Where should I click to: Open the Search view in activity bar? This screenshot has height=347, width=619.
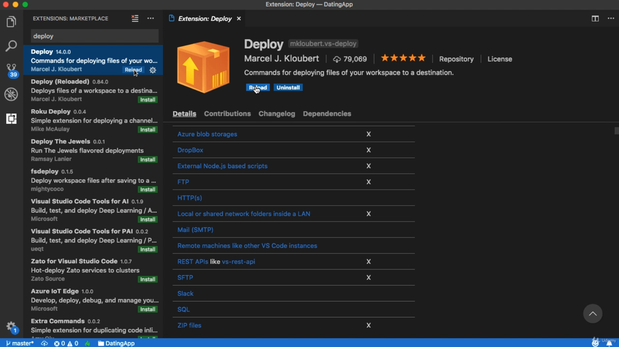click(x=11, y=46)
